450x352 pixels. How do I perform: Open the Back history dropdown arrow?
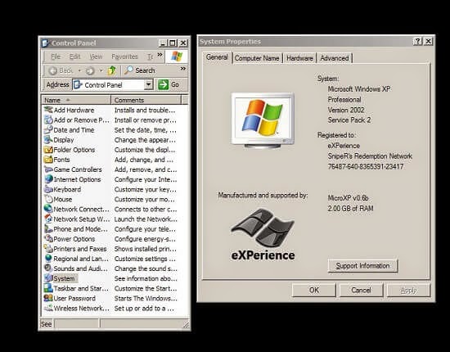tap(79, 70)
